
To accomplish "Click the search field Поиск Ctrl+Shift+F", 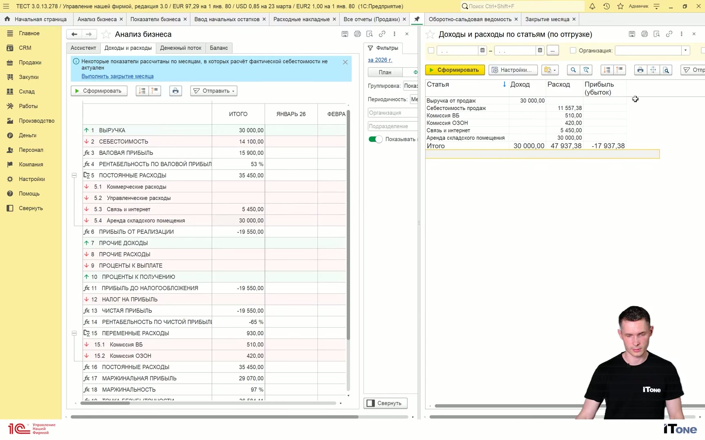I will [x=522, y=6].
